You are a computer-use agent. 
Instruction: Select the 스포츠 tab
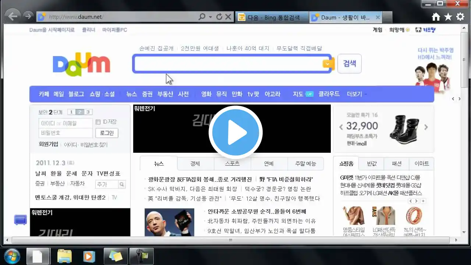(x=232, y=164)
